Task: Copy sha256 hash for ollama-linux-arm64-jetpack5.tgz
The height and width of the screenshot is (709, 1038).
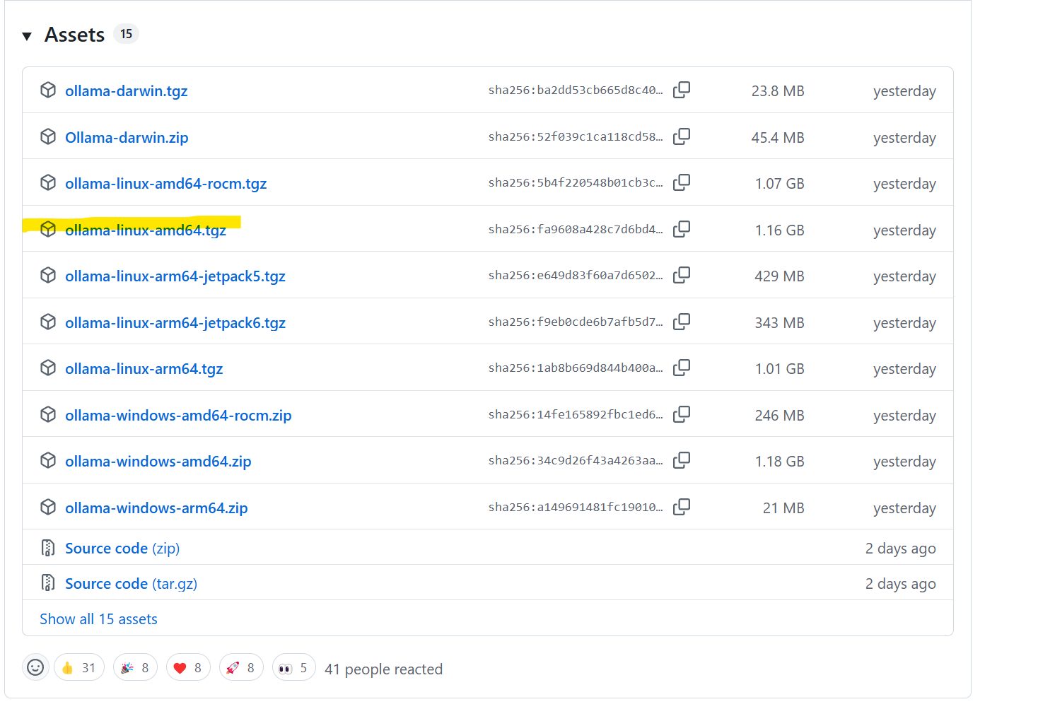Action: (682, 275)
